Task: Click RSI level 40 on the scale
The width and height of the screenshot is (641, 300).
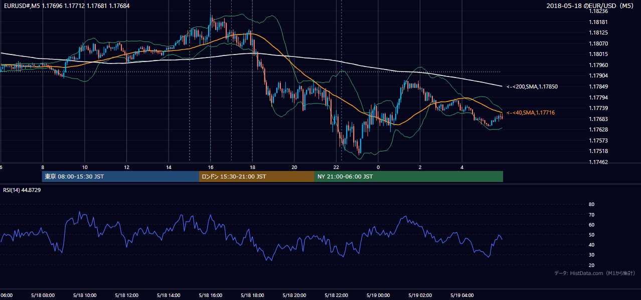Action: click(x=592, y=244)
